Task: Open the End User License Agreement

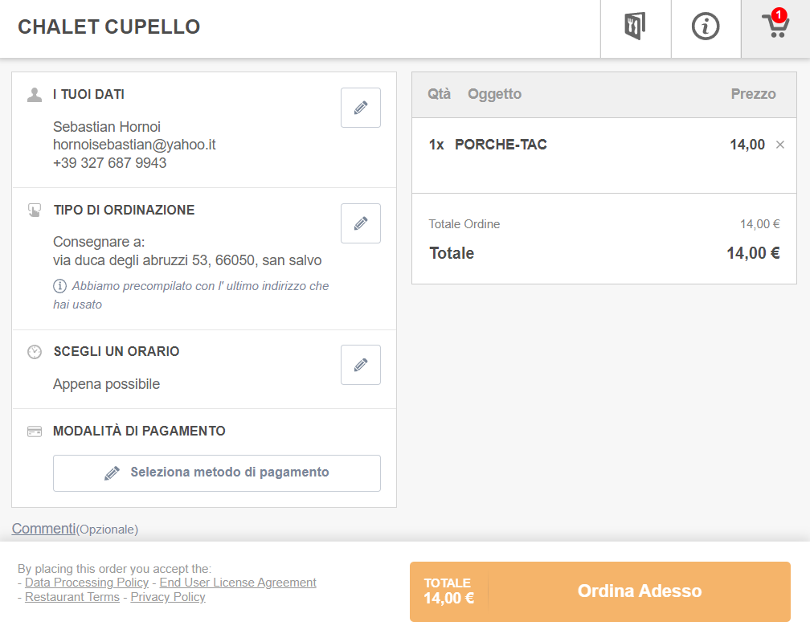Action: tap(238, 583)
